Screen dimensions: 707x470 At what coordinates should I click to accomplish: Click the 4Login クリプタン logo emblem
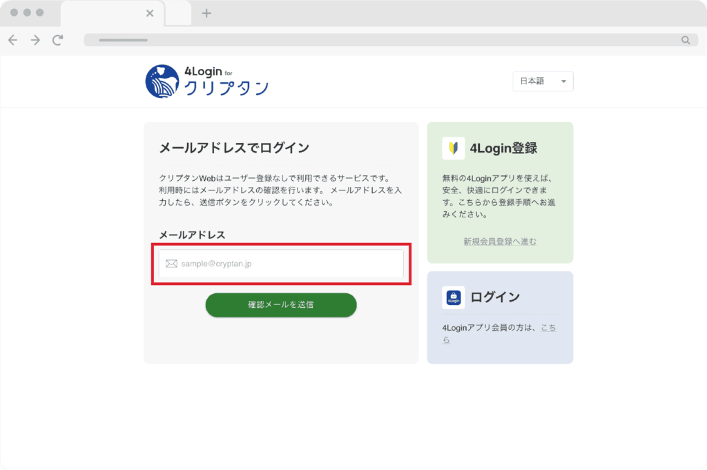pyautogui.click(x=162, y=81)
